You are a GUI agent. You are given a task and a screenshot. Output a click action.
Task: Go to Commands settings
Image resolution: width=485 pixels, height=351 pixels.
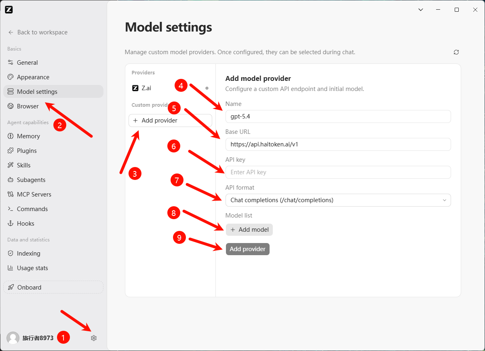(x=53, y=209)
